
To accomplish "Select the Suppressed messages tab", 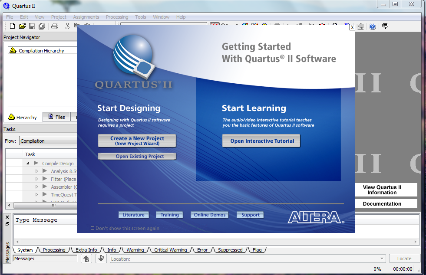I will (230, 250).
